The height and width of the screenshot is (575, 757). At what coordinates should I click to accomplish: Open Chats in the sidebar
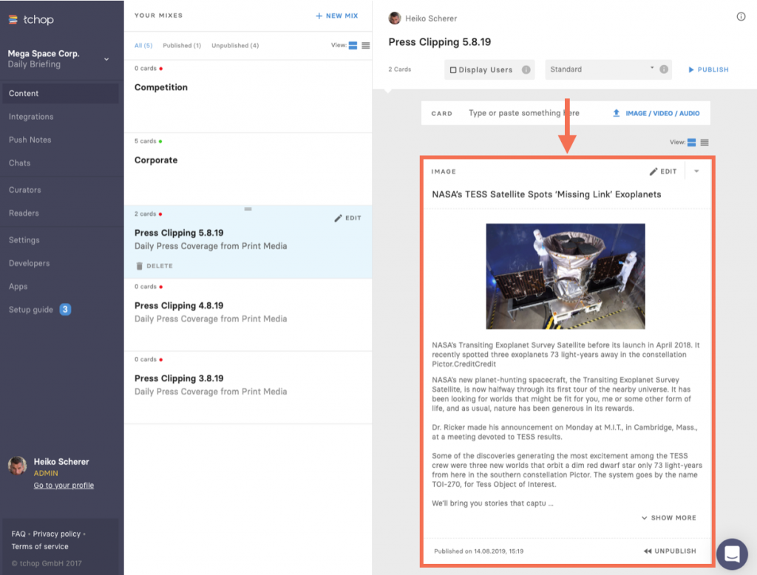19,163
